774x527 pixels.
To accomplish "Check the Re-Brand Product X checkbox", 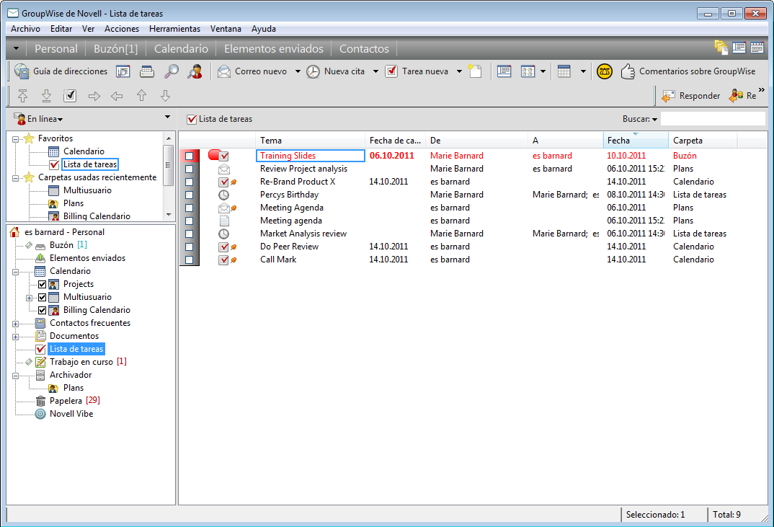I will point(189,182).
